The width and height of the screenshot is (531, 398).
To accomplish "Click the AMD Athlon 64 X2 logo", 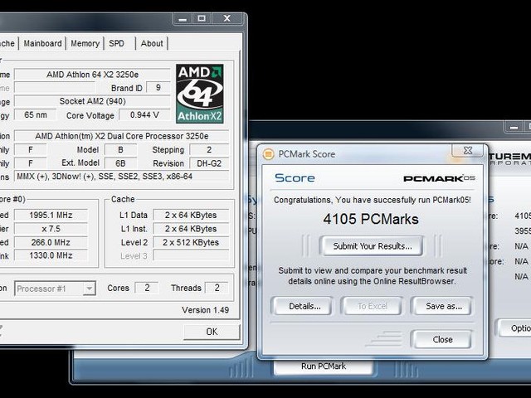I will (x=199, y=94).
